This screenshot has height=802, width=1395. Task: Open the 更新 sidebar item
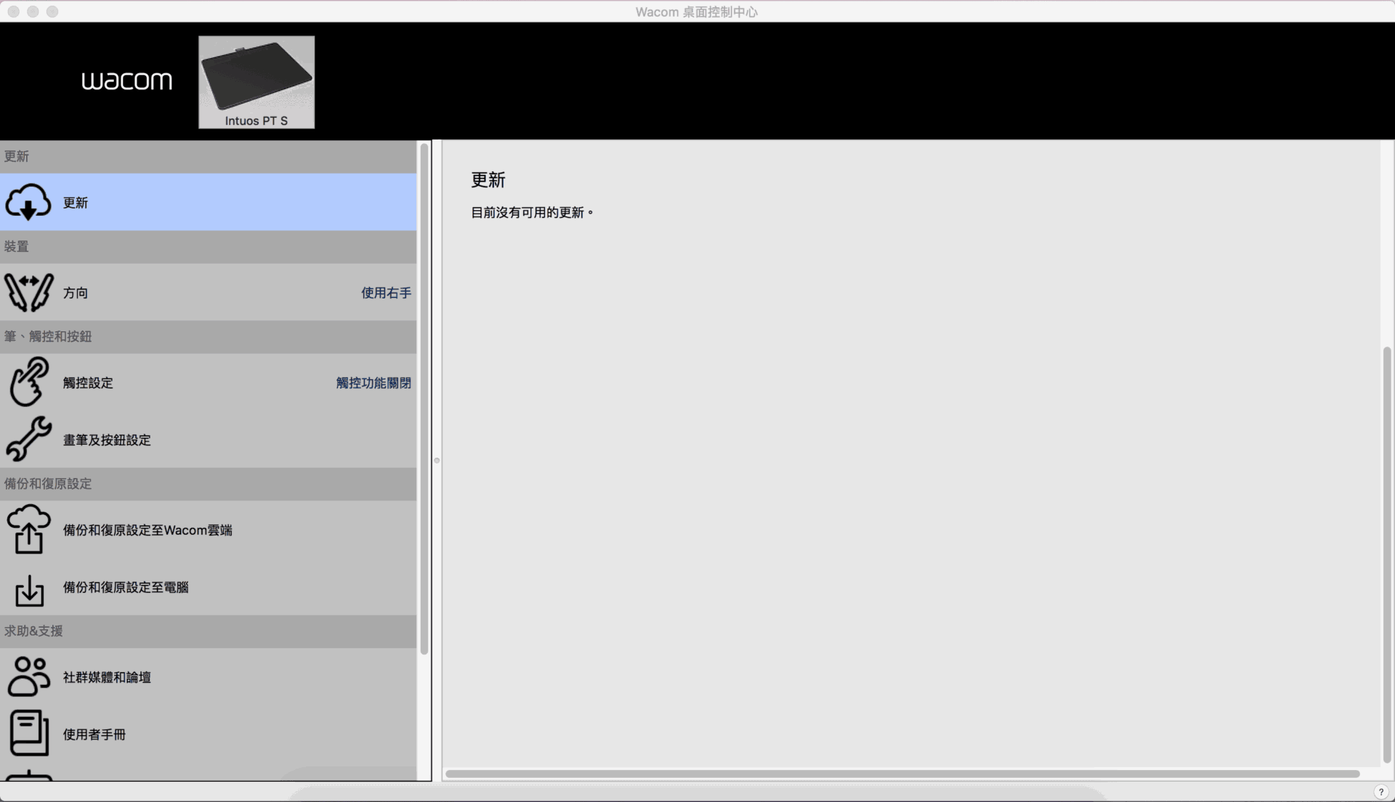point(209,202)
